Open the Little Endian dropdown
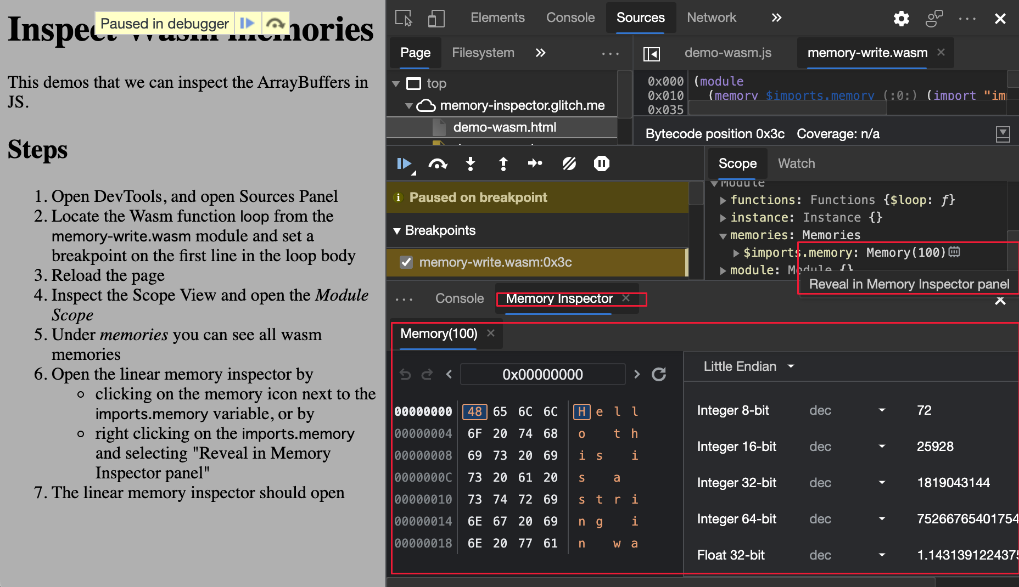 tap(747, 366)
